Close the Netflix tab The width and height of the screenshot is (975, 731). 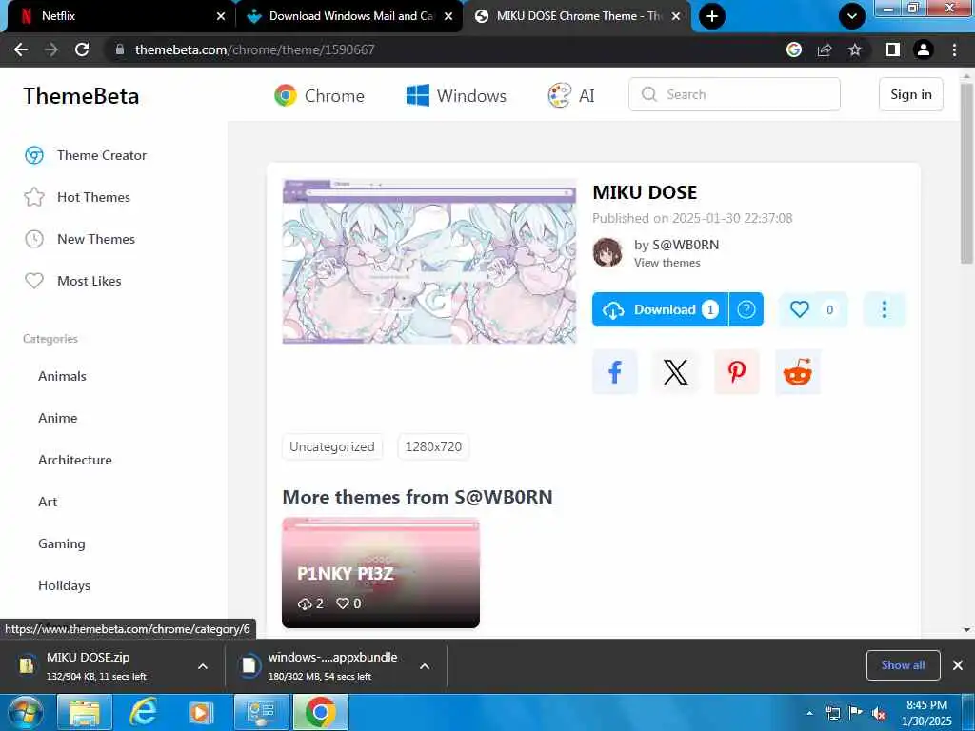(221, 16)
